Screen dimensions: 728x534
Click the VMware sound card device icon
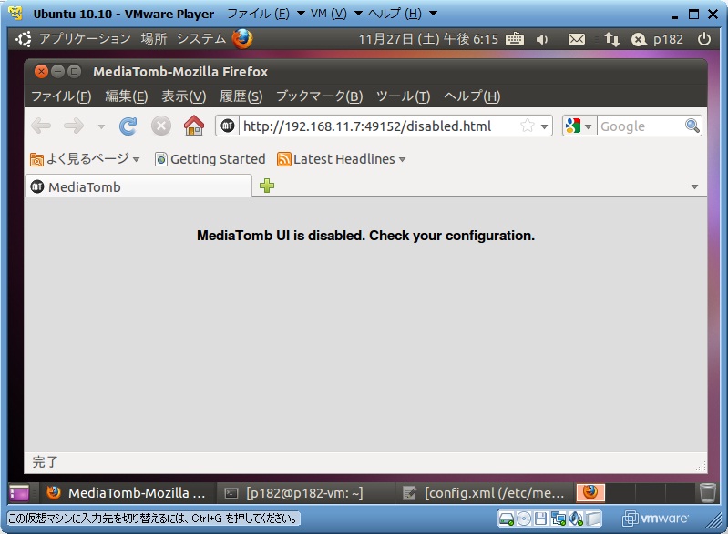pos(575,519)
